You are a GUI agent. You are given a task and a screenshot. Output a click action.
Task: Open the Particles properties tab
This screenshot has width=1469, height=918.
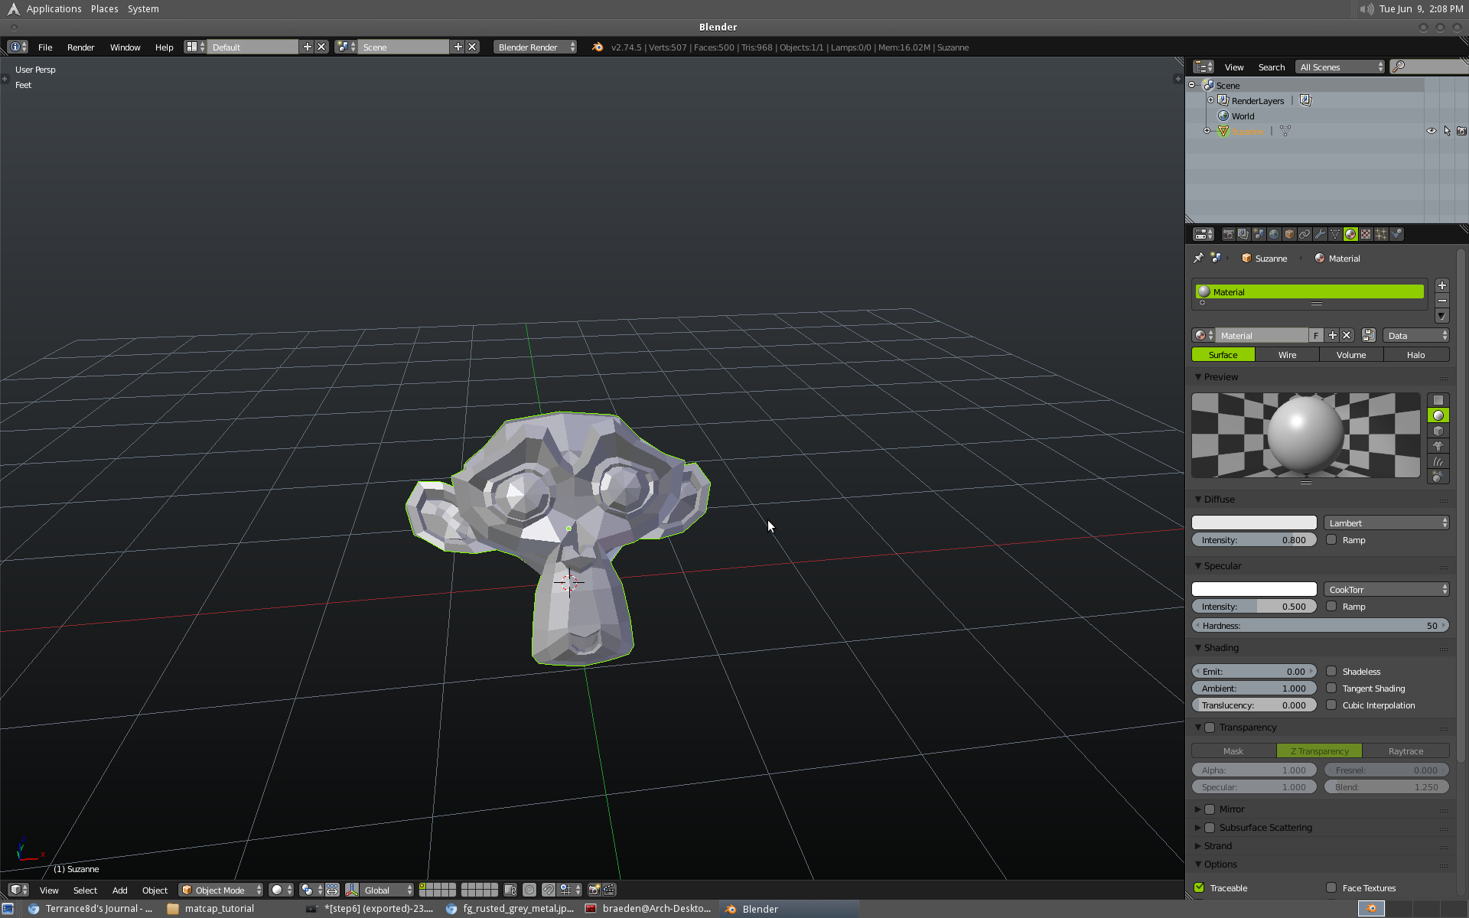(x=1381, y=234)
